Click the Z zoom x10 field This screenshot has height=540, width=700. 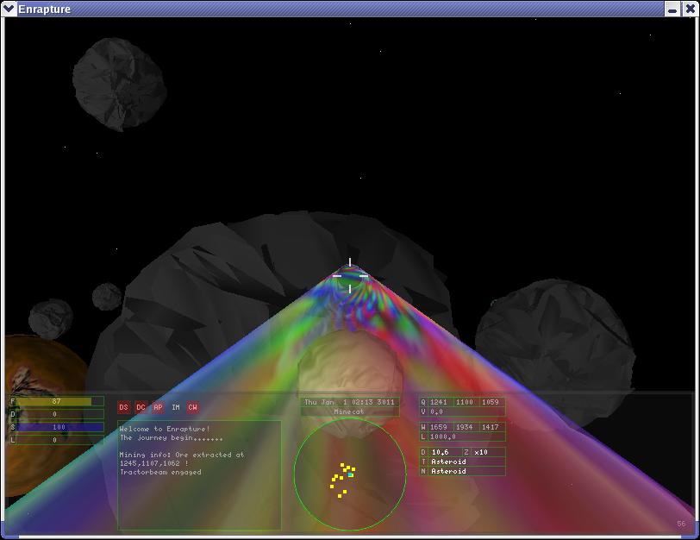(487, 452)
